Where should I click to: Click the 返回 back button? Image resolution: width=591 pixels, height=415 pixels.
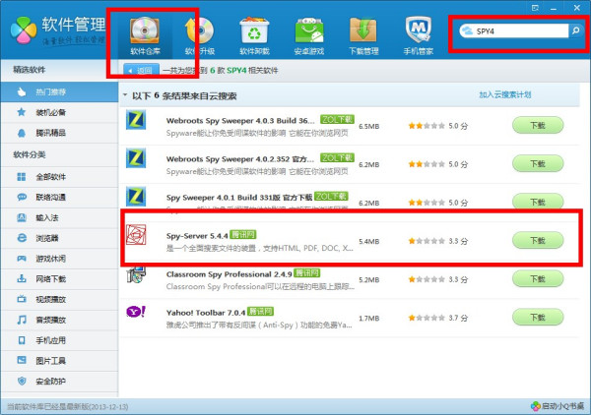[x=141, y=71]
